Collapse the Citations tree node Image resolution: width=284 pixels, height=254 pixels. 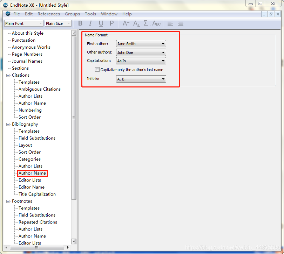8,75
